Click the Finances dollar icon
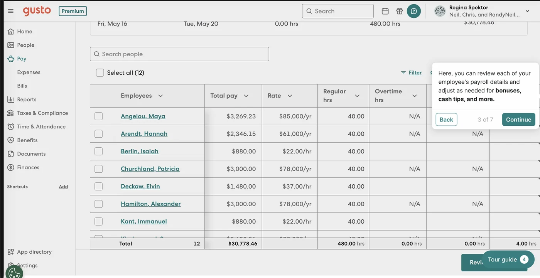Viewport: 540px width, 278px height. [11, 167]
